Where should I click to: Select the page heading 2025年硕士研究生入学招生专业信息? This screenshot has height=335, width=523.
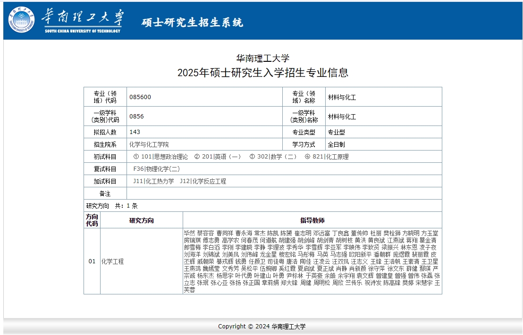click(x=263, y=72)
